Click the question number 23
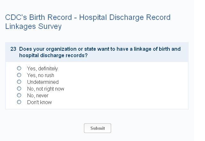This screenshot has height=141, width=205. click(x=13, y=49)
